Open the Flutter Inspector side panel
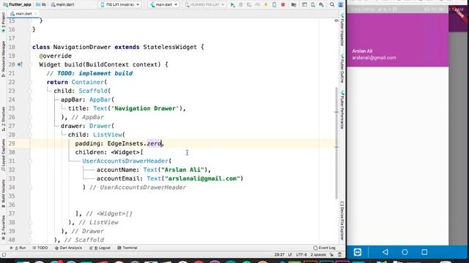Viewport: 469px width, 263px height. [x=342, y=30]
